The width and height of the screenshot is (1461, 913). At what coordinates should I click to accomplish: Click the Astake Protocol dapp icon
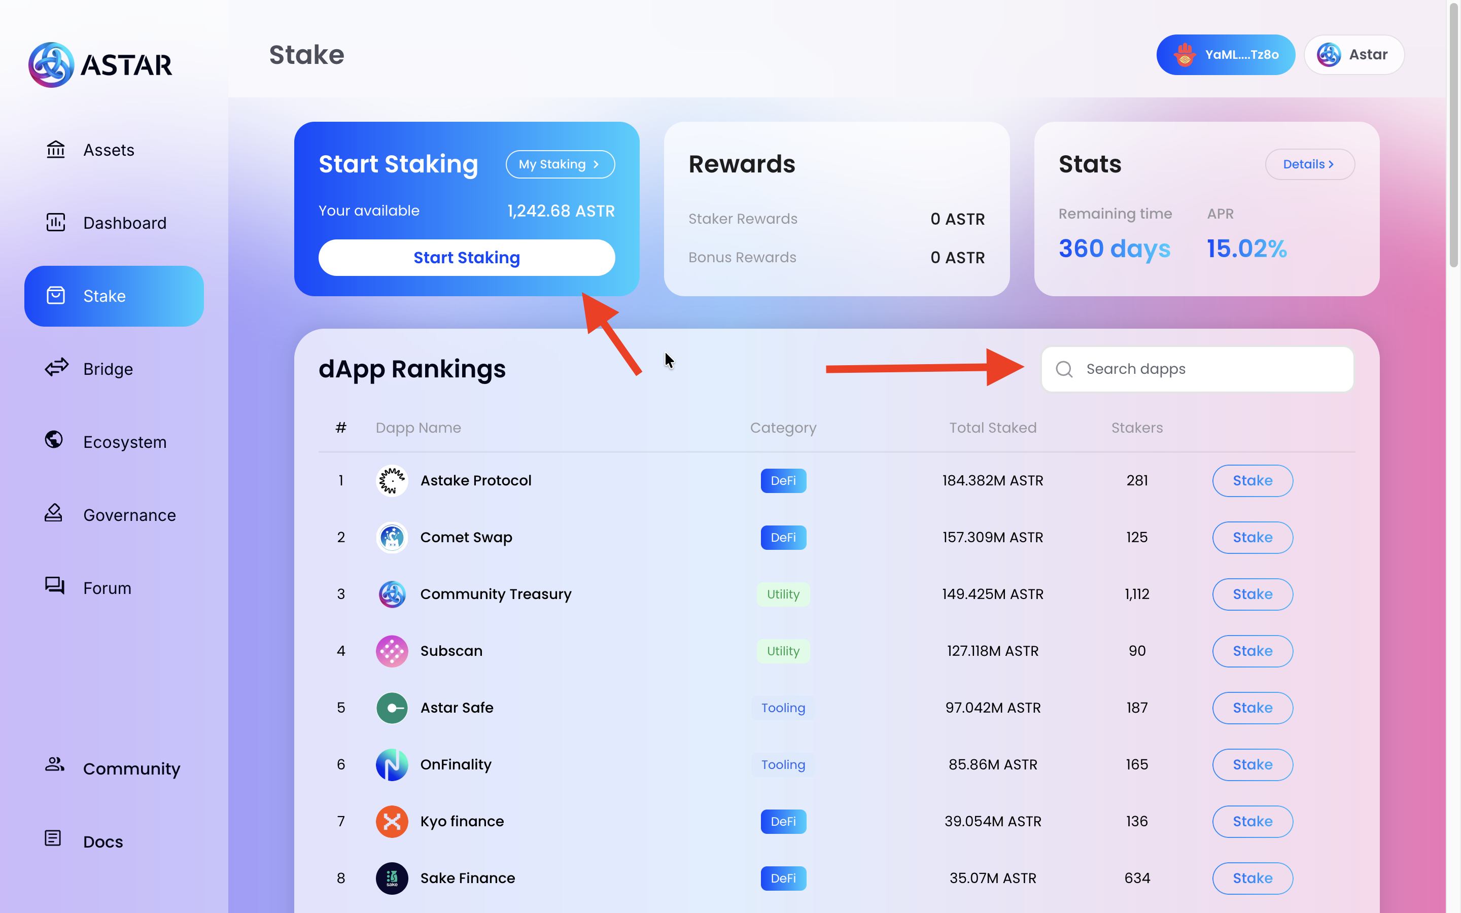pos(392,481)
